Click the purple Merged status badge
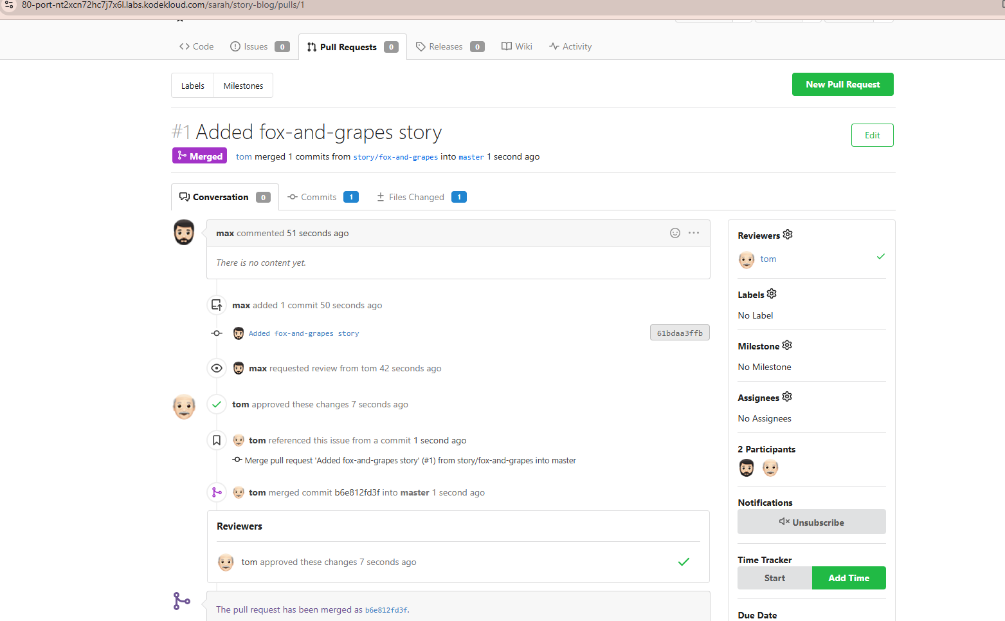 pyautogui.click(x=199, y=156)
